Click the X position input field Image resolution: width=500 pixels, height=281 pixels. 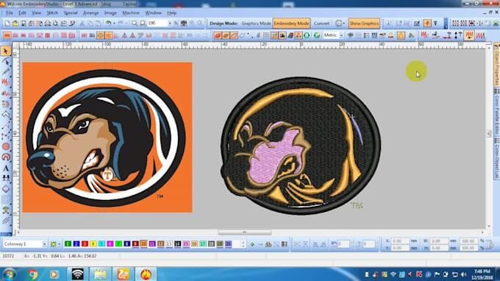coord(400,241)
